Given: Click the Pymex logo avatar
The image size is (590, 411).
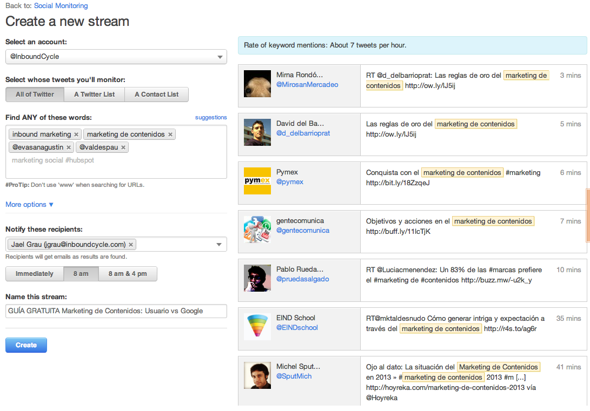Looking at the screenshot, I should (257, 181).
